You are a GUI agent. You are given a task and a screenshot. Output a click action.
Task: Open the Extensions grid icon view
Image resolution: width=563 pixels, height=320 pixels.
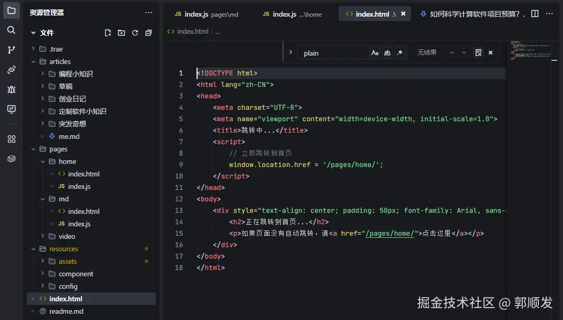tap(11, 139)
